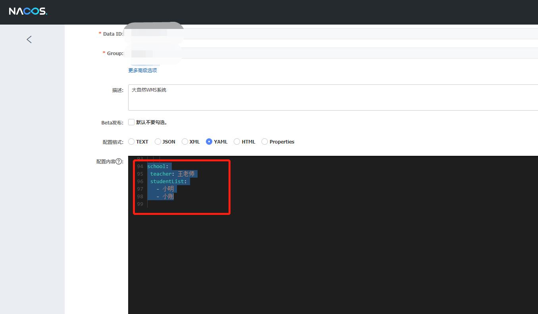The height and width of the screenshot is (314, 538).
Task: Select the JSON format radio button
Action: (x=158, y=142)
